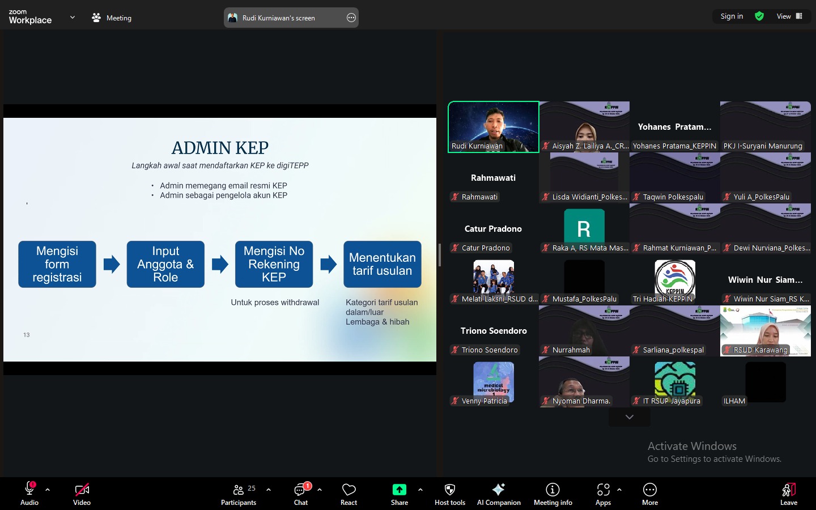Image resolution: width=816 pixels, height=510 pixels.
Task: Open the Meeting tab at top
Action: 112,18
